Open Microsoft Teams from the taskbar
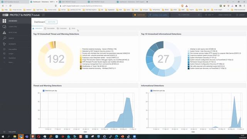 coord(27,136)
